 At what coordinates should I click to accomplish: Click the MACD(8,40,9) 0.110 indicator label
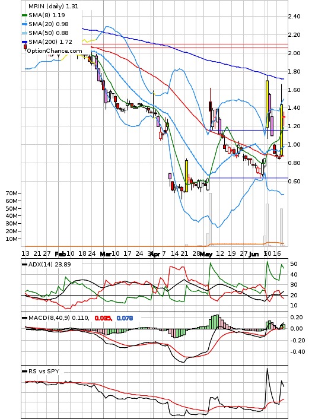(56, 318)
